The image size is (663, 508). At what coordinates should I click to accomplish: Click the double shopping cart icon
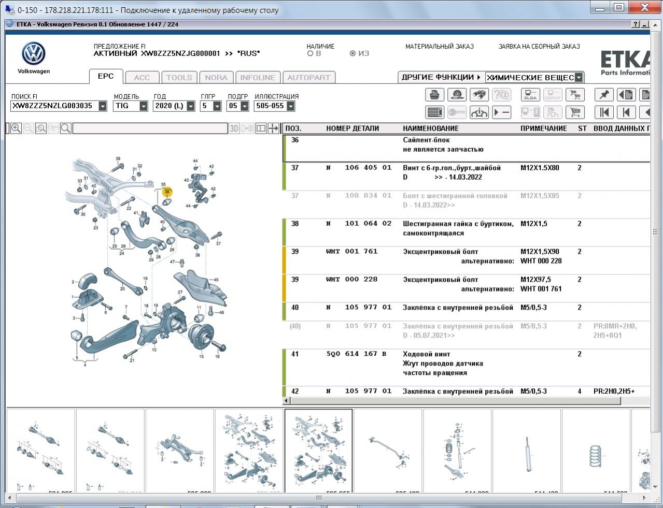(x=575, y=95)
